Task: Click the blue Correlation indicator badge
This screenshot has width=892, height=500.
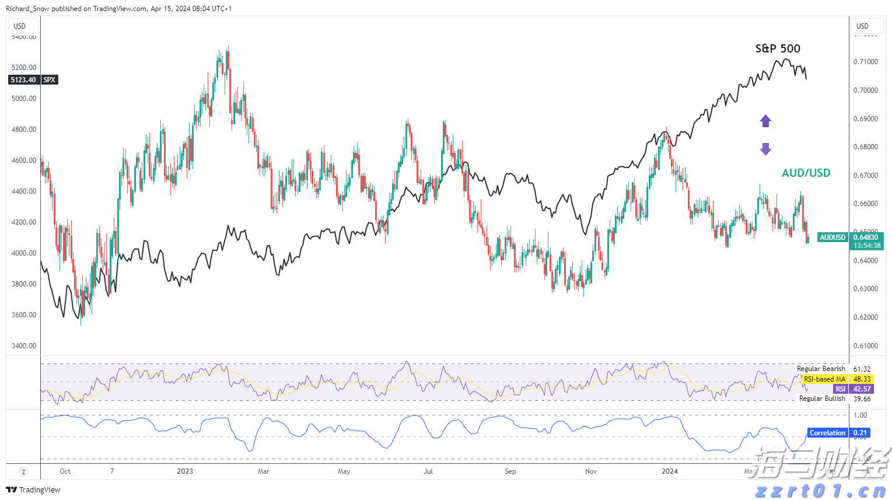Action: pyautogui.click(x=827, y=432)
